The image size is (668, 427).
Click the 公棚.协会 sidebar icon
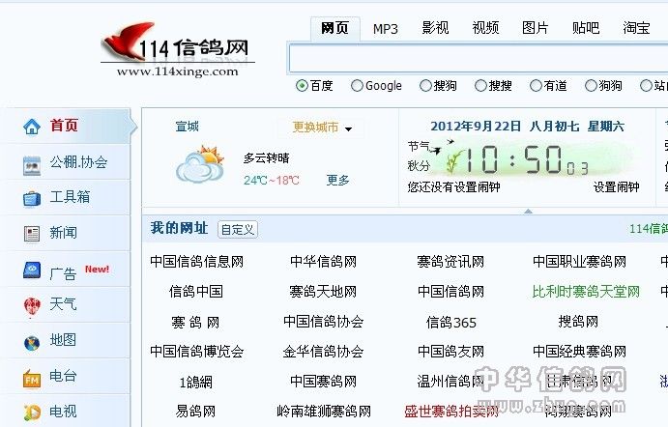click(32, 165)
